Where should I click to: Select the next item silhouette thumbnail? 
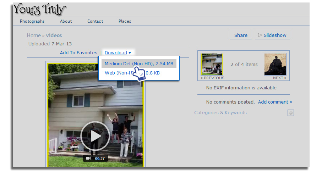tap(275, 64)
